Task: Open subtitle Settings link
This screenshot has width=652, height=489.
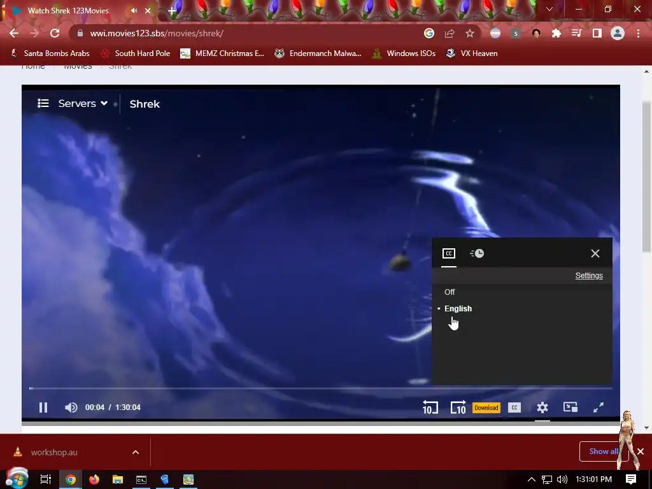Action: pyautogui.click(x=589, y=276)
